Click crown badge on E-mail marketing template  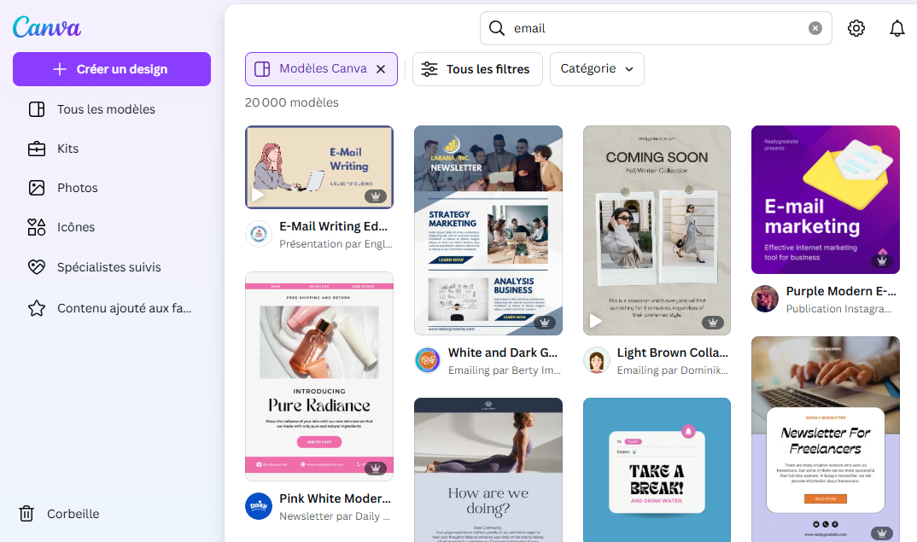[x=882, y=261]
